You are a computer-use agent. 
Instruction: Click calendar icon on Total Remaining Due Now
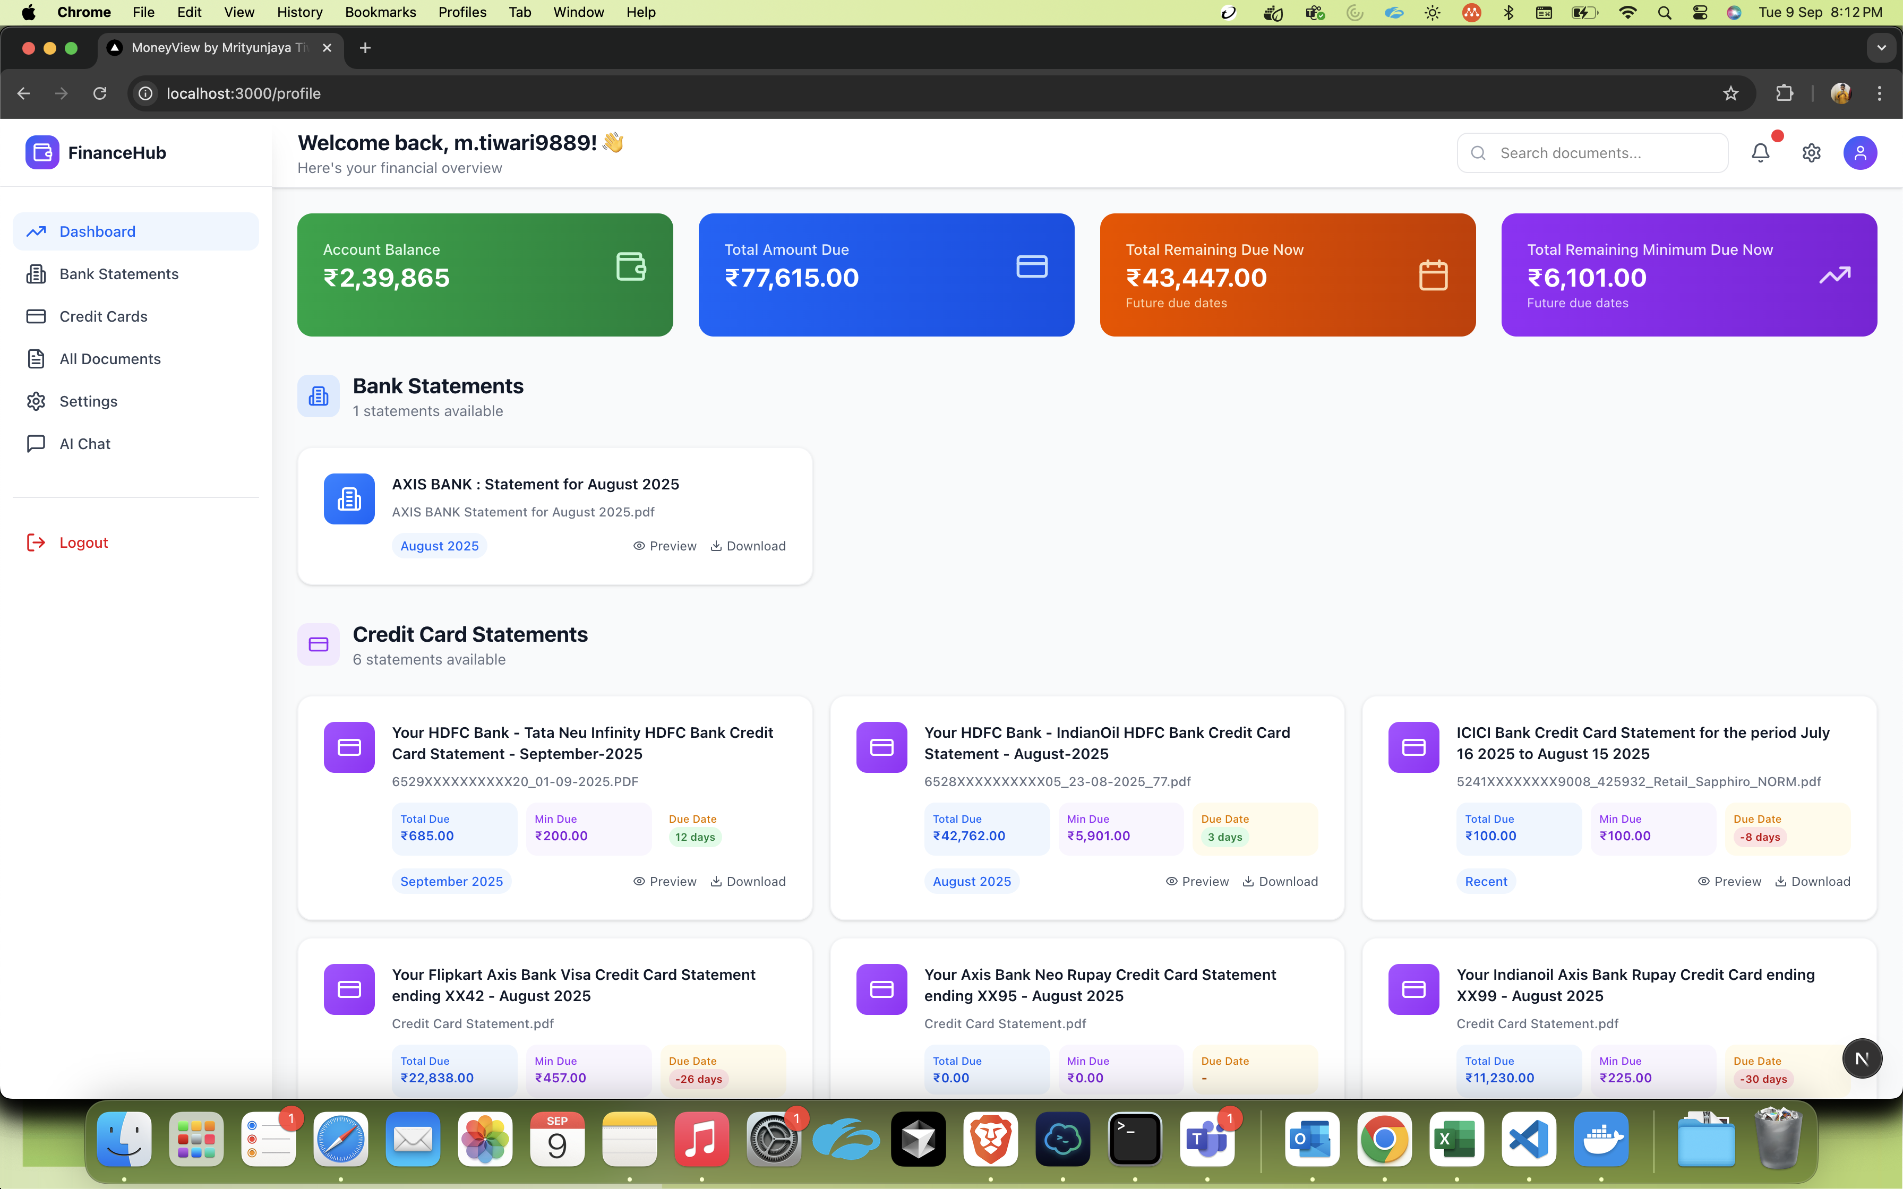point(1434,275)
